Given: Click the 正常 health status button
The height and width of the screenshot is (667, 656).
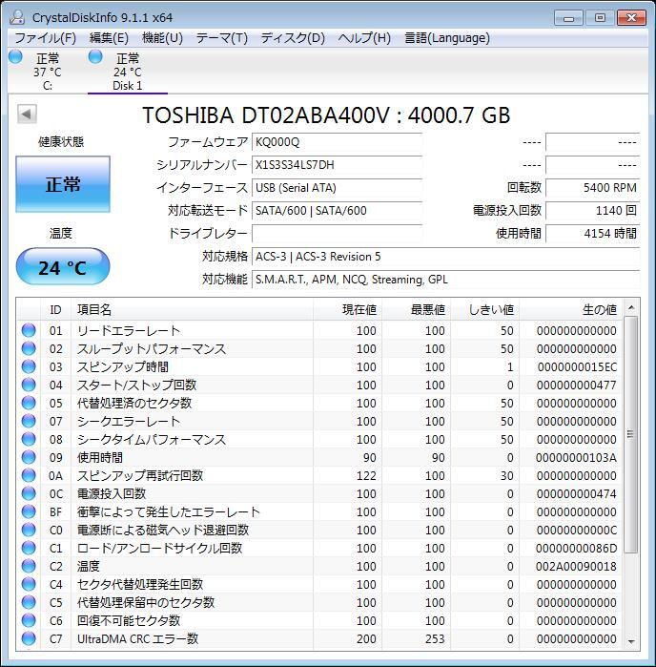Looking at the screenshot, I should click(x=63, y=184).
